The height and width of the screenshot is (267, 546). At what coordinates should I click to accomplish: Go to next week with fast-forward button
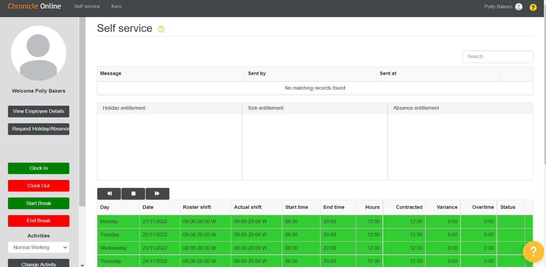157,193
